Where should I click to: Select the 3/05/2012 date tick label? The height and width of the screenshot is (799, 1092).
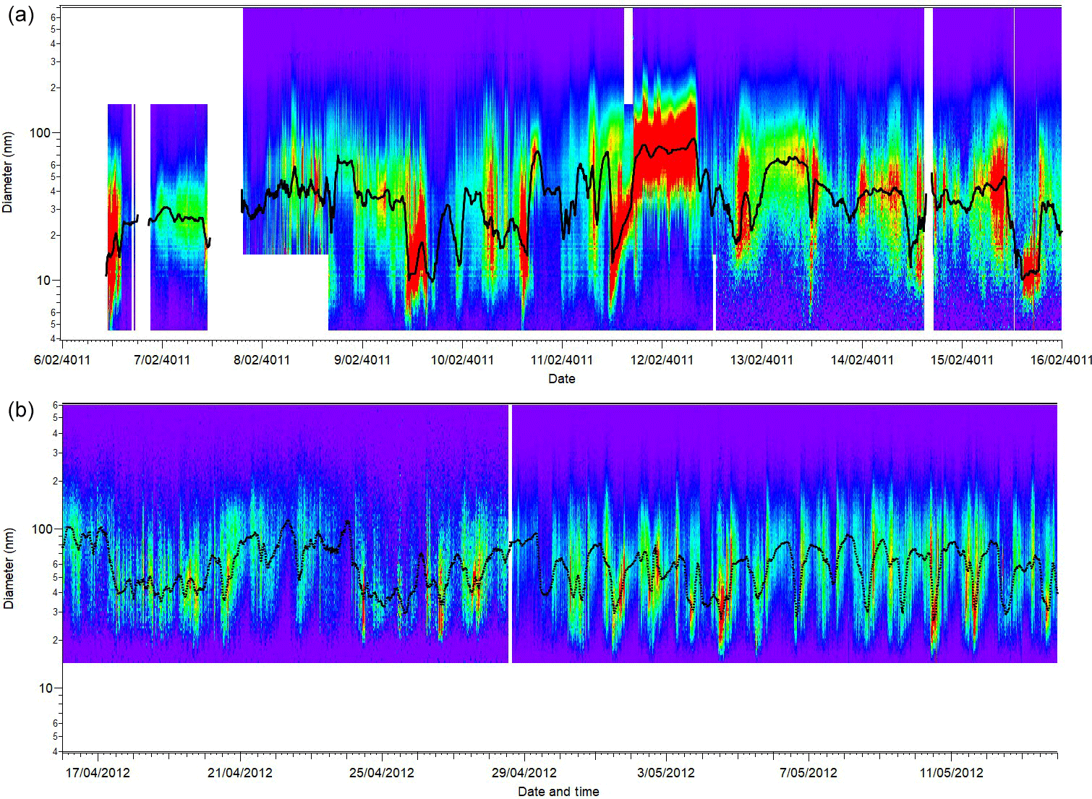coord(666,772)
